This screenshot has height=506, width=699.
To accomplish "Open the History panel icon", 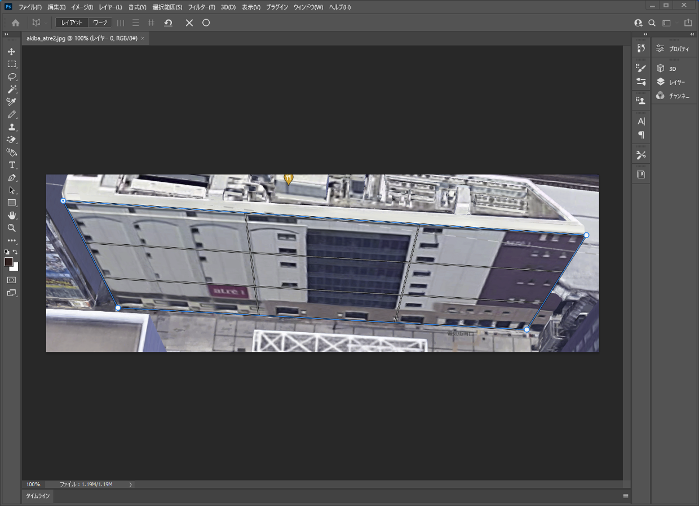I will [x=641, y=48].
